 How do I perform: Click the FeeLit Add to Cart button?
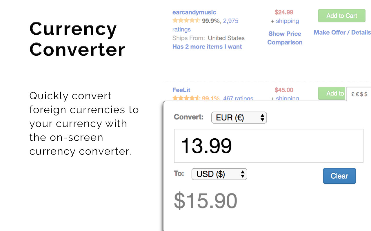coord(332,93)
